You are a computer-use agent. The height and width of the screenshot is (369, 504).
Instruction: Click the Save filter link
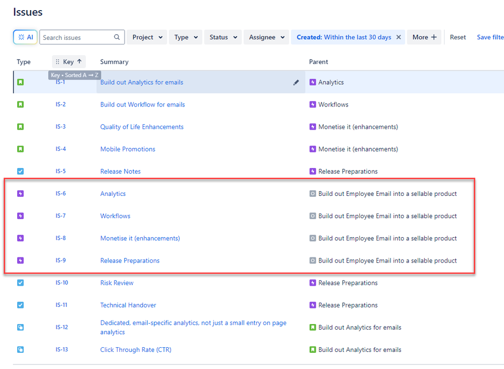[490, 37]
